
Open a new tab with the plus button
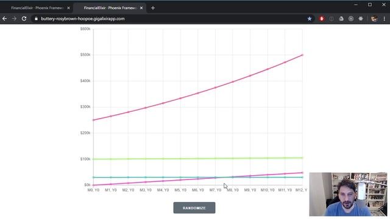click(x=153, y=8)
